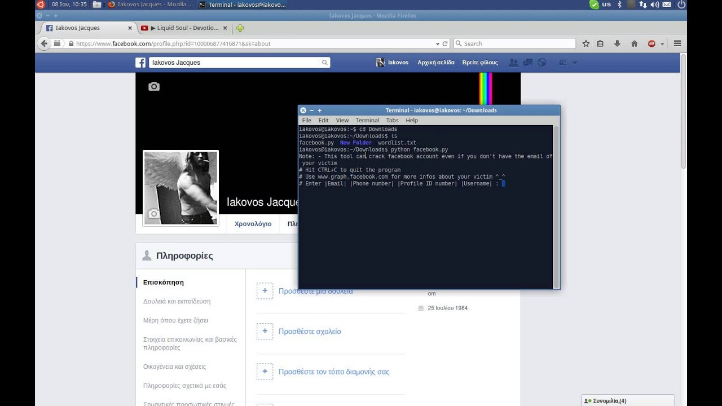Click the green checkmark tray icon
Viewport: 722px width, 406px height.
(x=594, y=5)
